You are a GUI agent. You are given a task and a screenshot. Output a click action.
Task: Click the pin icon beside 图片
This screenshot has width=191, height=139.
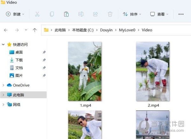coord(44,76)
